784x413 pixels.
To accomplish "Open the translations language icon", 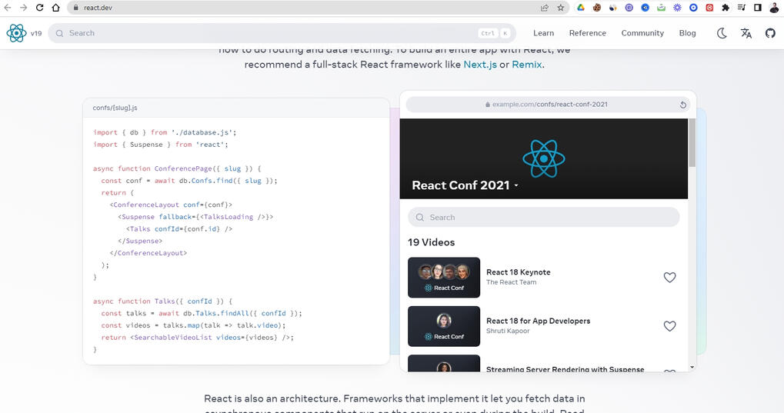I will [746, 33].
